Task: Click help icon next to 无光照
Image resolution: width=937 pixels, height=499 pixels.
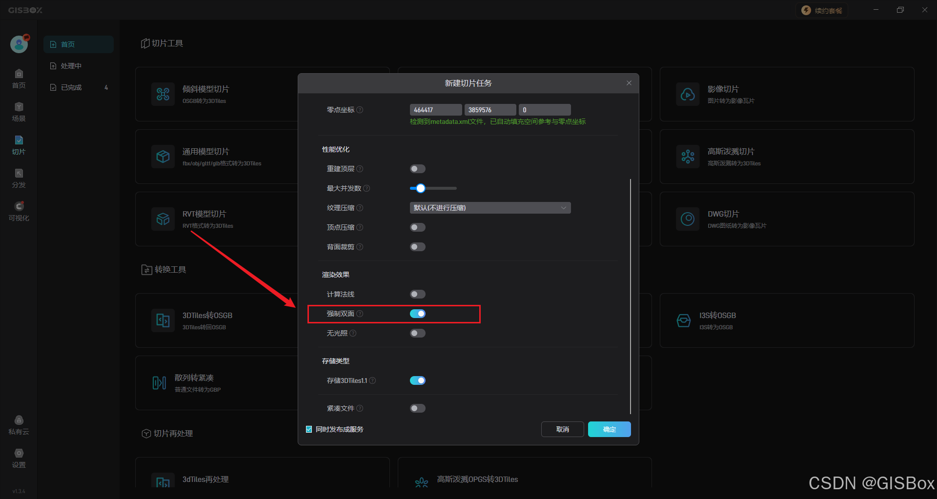Action: pyautogui.click(x=353, y=333)
